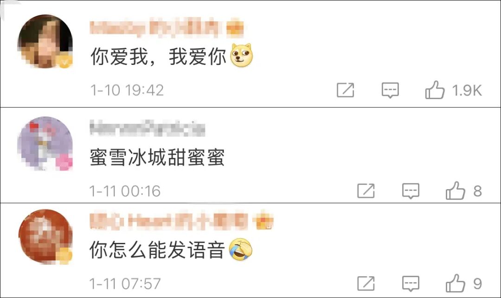Open the second commenter's blurred username
Image resolution: width=501 pixels, height=298 pixels.
point(148,128)
